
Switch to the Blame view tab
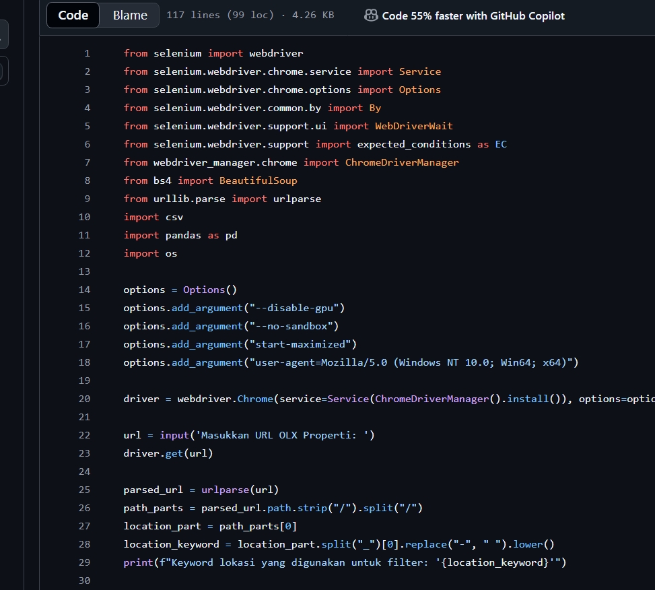pyautogui.click(x=130, y=15)
